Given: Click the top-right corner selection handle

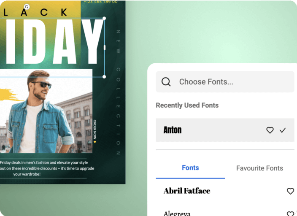Looking at the screenshot, I should click(x=104, y=18).
